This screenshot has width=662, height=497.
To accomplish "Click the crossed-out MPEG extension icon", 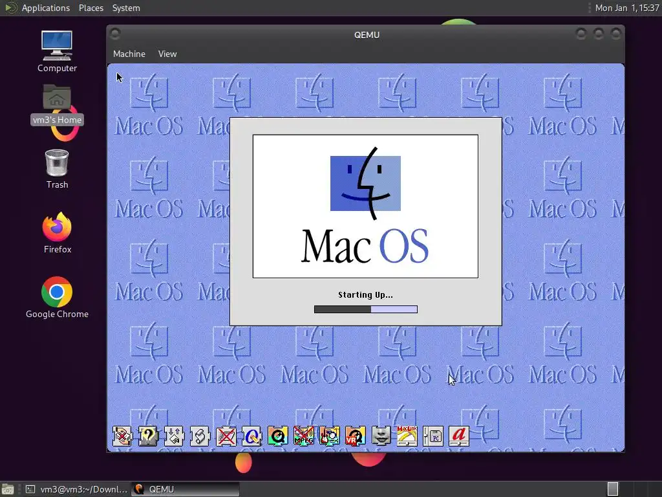I will click(304, 436).
